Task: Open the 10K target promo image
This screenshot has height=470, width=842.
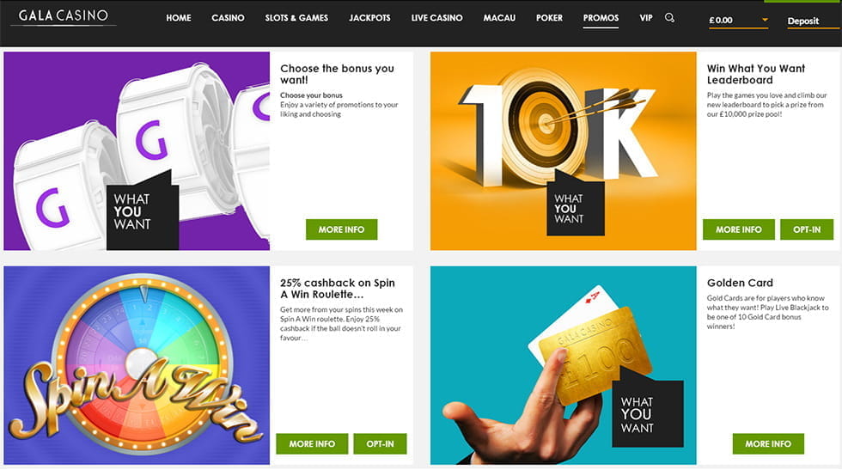Action: 563,151
